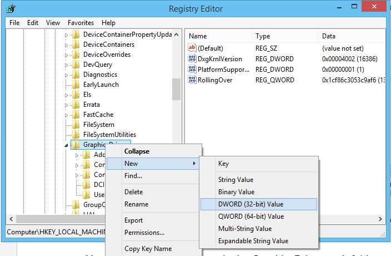The width and height of the screenshot is (391, 256).
Task: Select the 0x00004002 (16386) data cell
Action: [x=349, y=59]
